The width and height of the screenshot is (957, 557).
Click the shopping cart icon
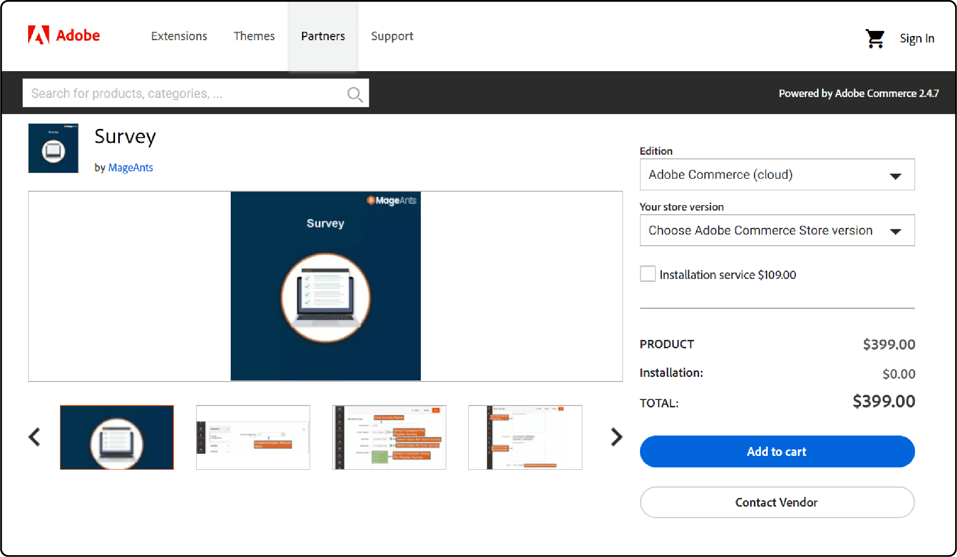[874, 37]
